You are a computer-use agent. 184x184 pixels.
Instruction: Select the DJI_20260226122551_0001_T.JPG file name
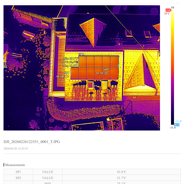(32, 142)
